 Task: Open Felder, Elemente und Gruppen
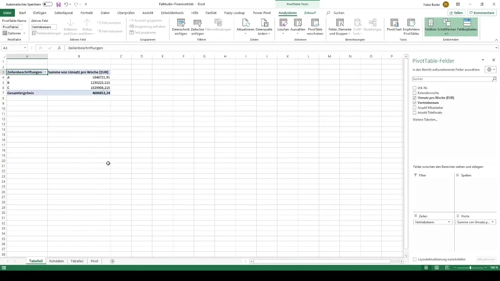pyautogui.click(x=340, y=27)
